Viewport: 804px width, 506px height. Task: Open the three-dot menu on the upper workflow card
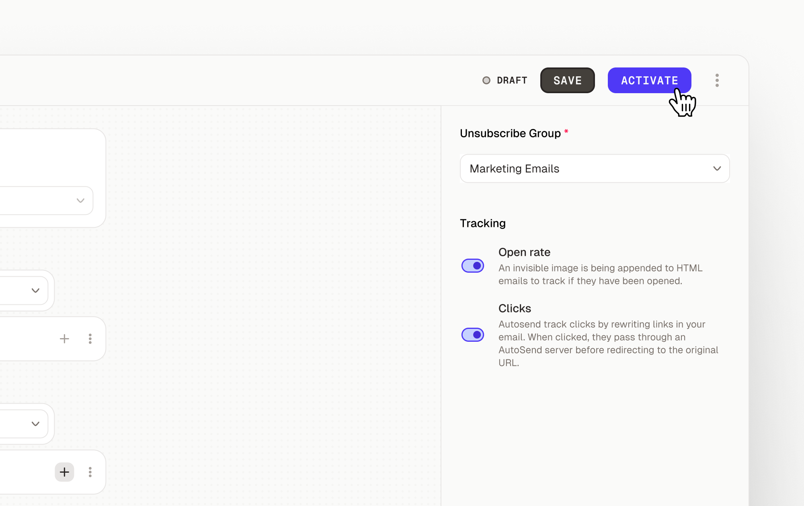[90, 339]
